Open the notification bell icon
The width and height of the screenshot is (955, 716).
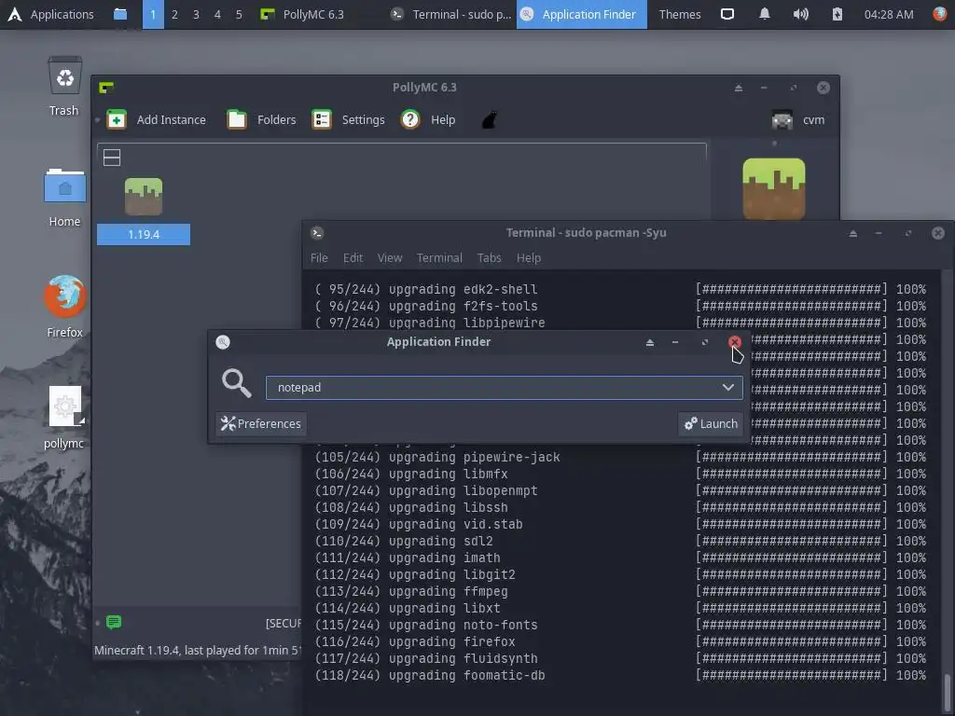(765, 14)
